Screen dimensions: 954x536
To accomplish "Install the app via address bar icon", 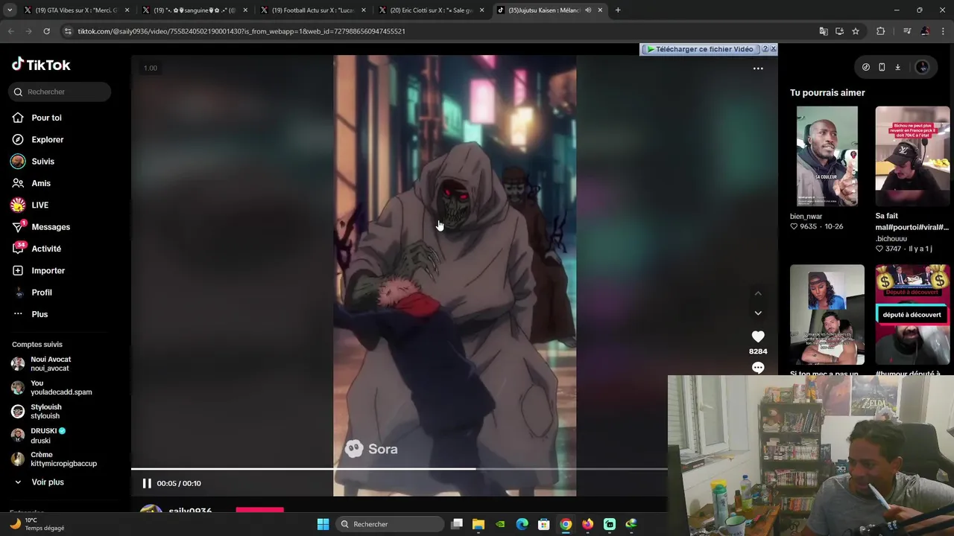I will [x=839, y=31].
